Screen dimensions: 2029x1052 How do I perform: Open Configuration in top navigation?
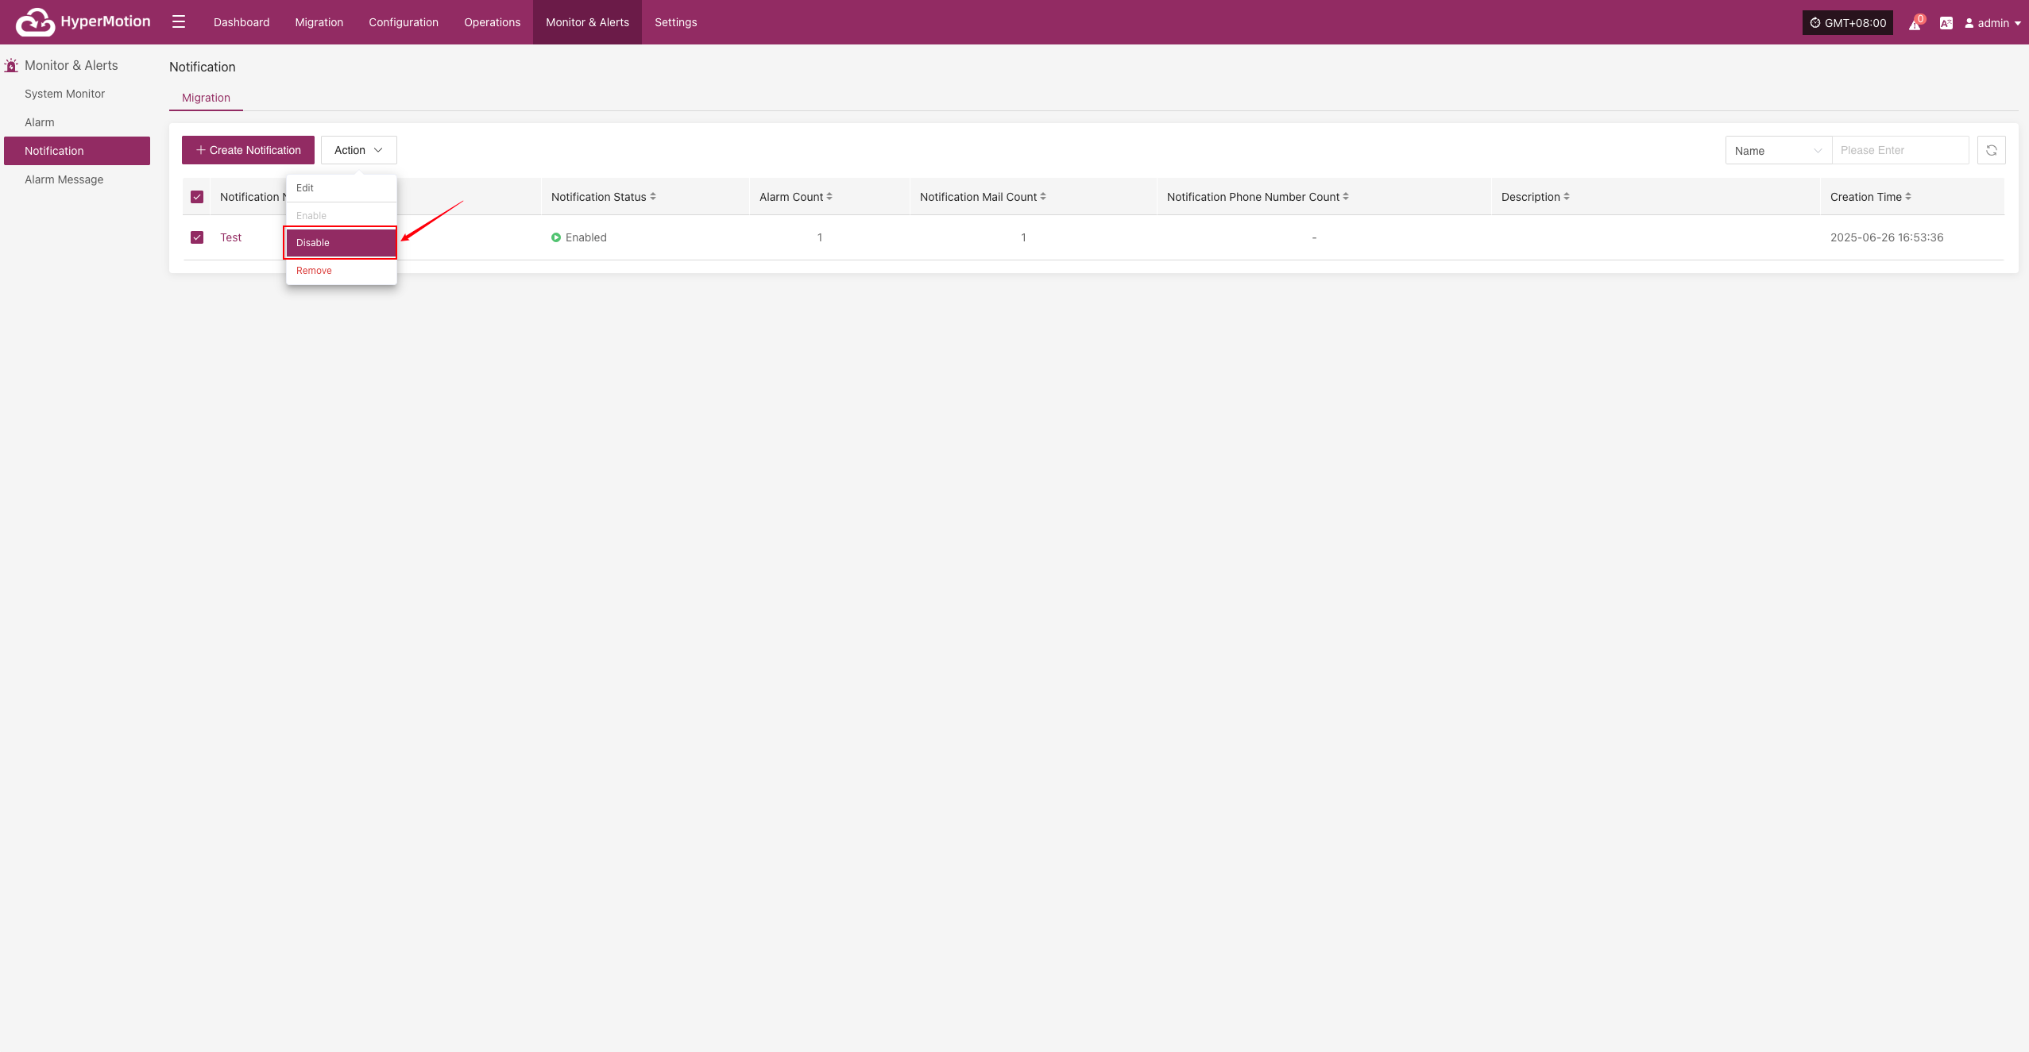tap(404, 22)
